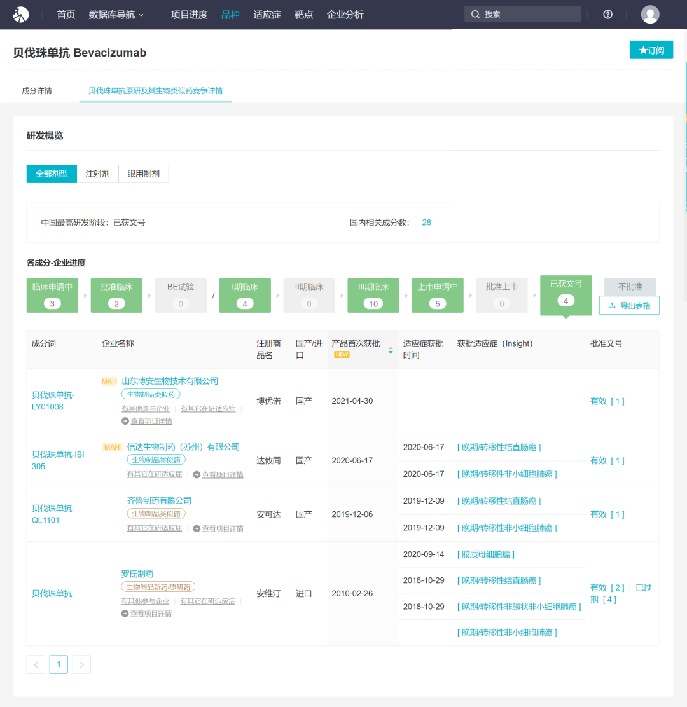Filter by III期临床 stage

coord(373,296)
